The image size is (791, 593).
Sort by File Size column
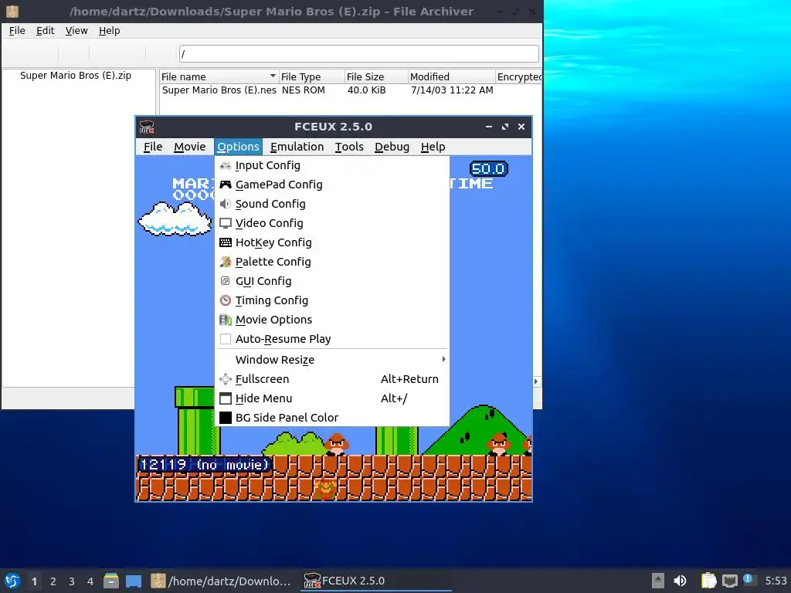coord(376,76)
